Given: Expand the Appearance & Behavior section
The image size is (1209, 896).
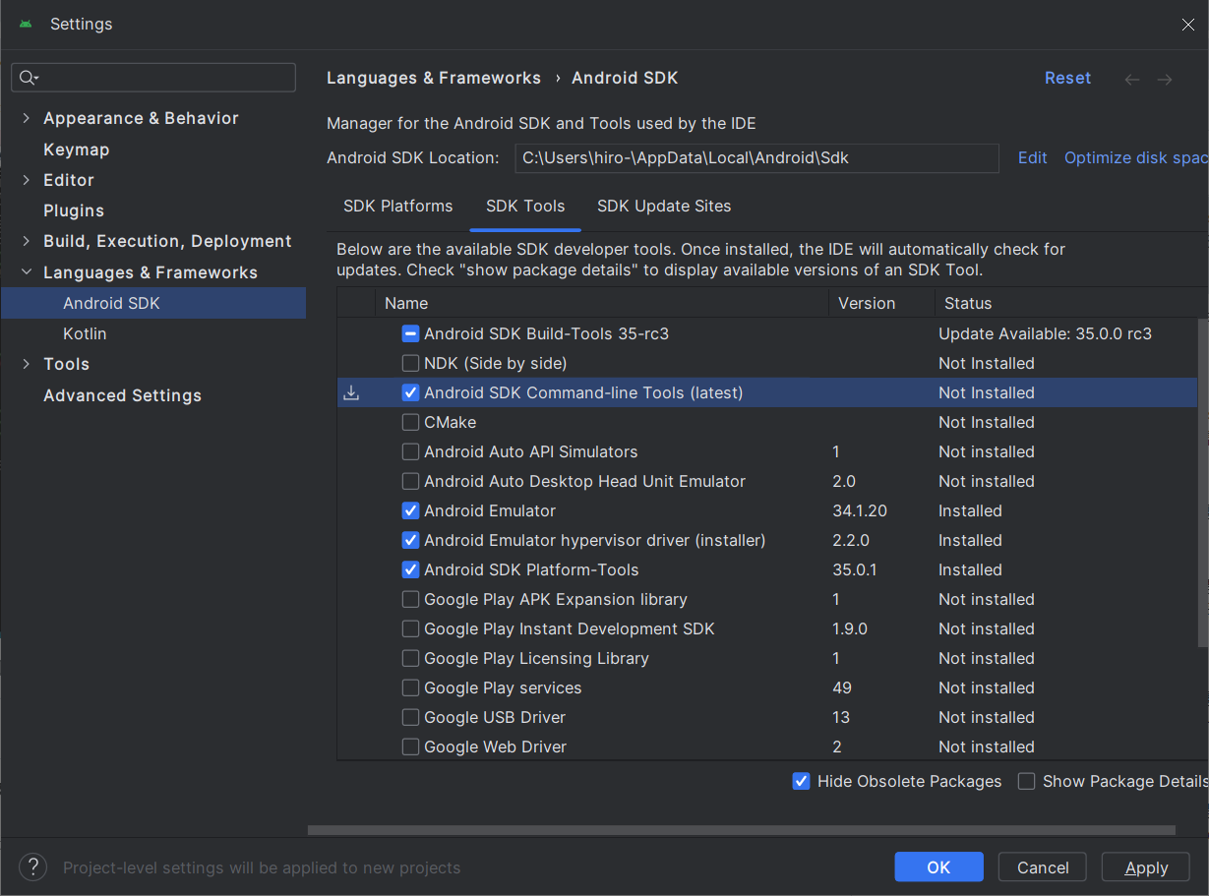Looking at the screenshot, I should 27,118.
